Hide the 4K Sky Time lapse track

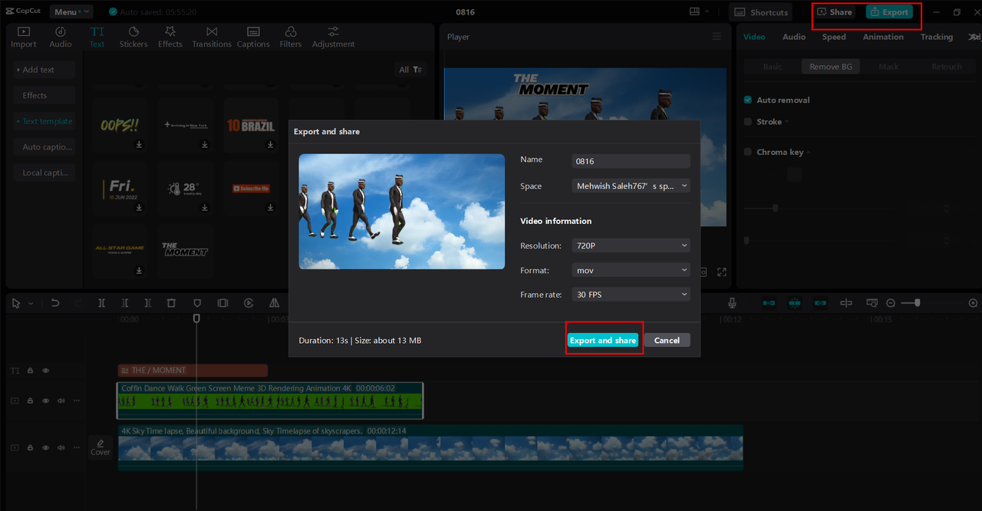(x=45, y=447)
